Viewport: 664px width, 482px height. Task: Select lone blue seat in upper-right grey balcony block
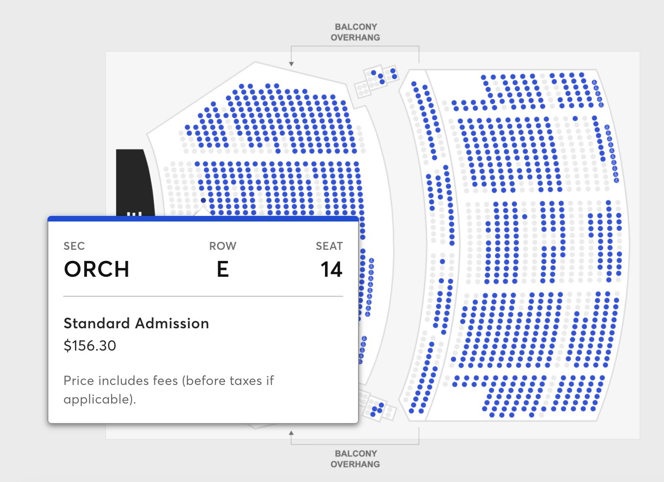(575, 118)
